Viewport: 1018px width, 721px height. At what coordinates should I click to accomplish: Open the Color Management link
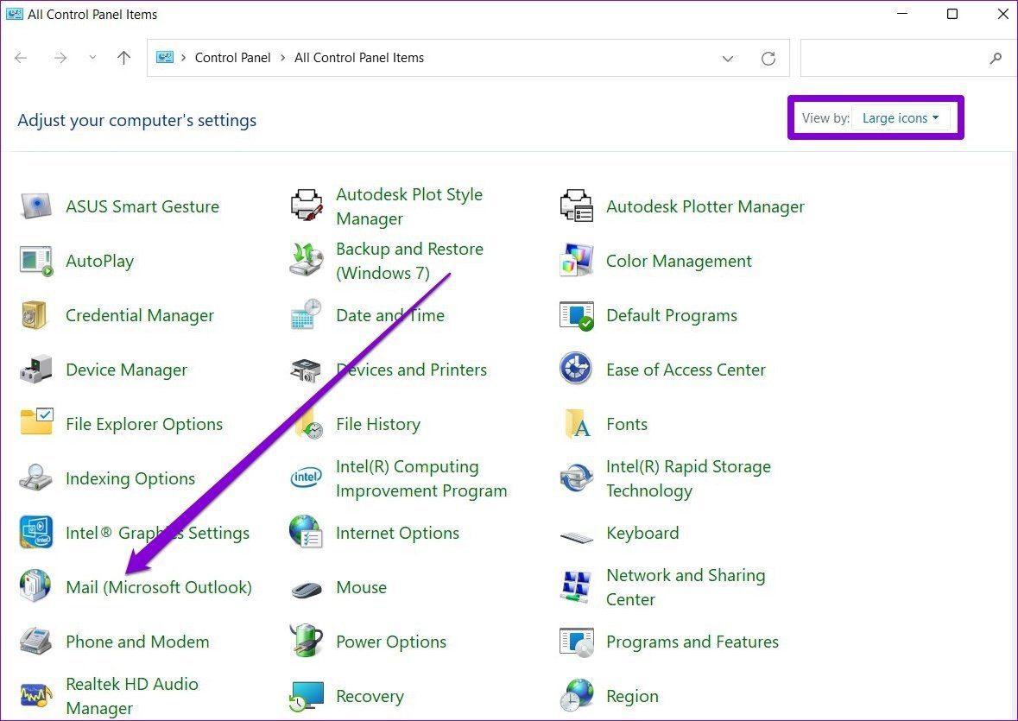(679, 261)
